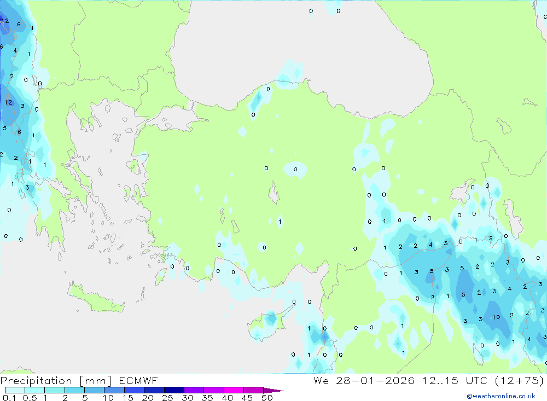Screen dimensions: 547x401
Task: Click the legend tick label '0.1'
Action: (9, 398)
